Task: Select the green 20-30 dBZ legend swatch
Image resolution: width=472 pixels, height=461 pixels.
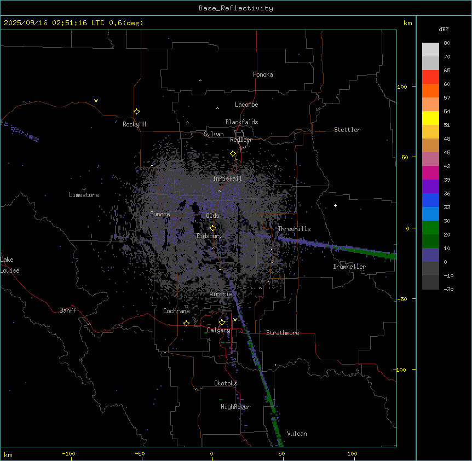Action: click(x=430, y=228)
